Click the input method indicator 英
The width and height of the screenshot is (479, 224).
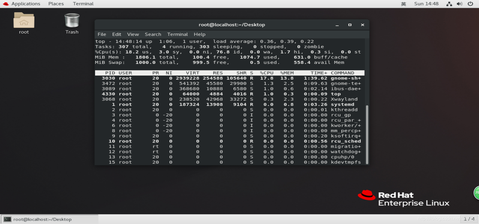click(403, 4)
